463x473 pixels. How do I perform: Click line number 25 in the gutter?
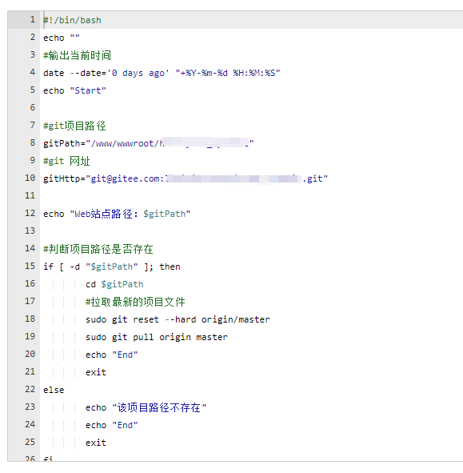30,442
